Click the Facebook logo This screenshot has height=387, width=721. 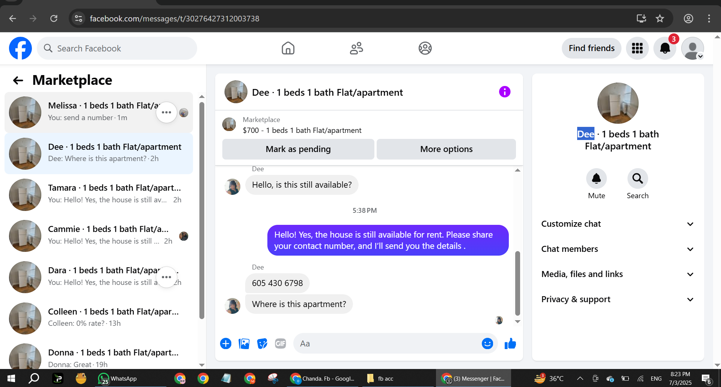pos(20,48)
